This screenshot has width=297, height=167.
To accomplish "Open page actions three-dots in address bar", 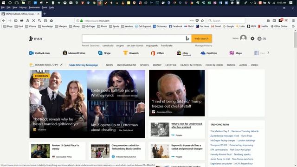I will (192, 20).
